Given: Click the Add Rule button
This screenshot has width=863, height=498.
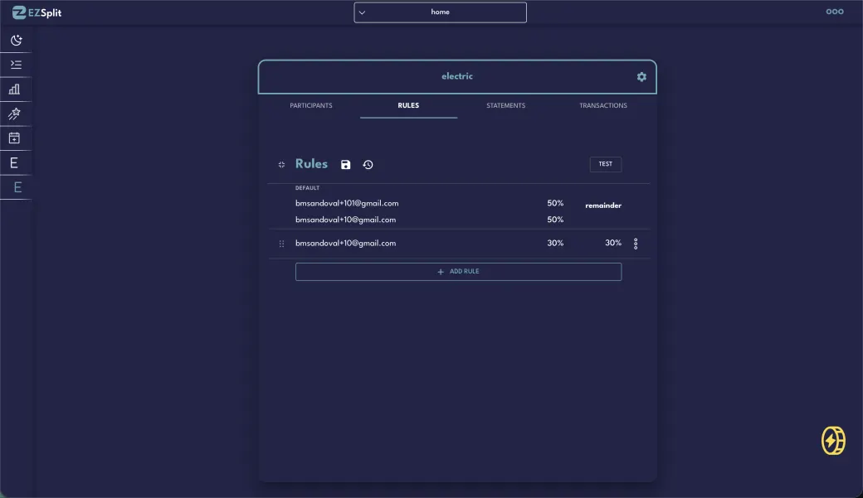Looking at the screenshot, I should tap(458, 272).
